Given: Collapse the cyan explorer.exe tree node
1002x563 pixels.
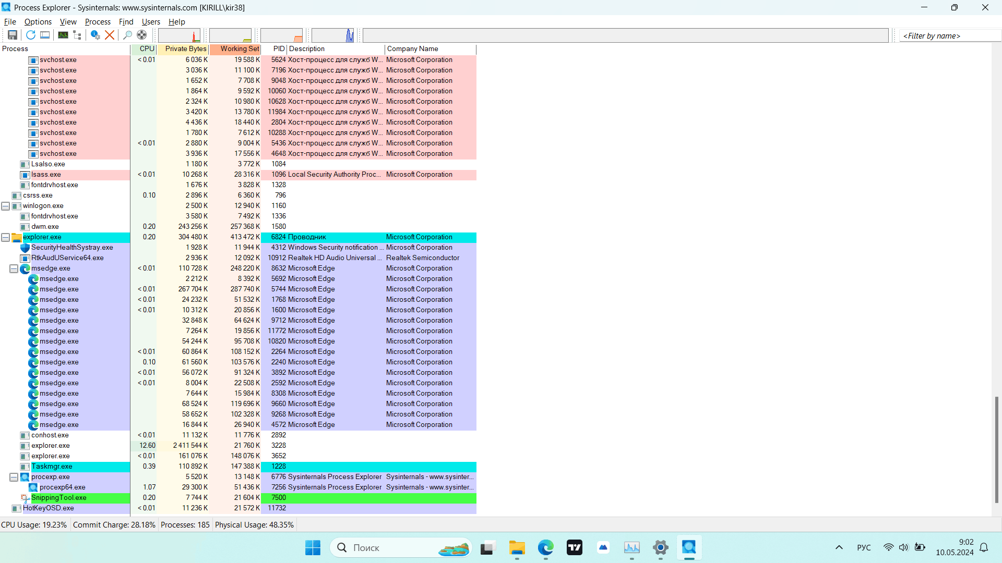Looking at the screenshot, I should [5, 237].
